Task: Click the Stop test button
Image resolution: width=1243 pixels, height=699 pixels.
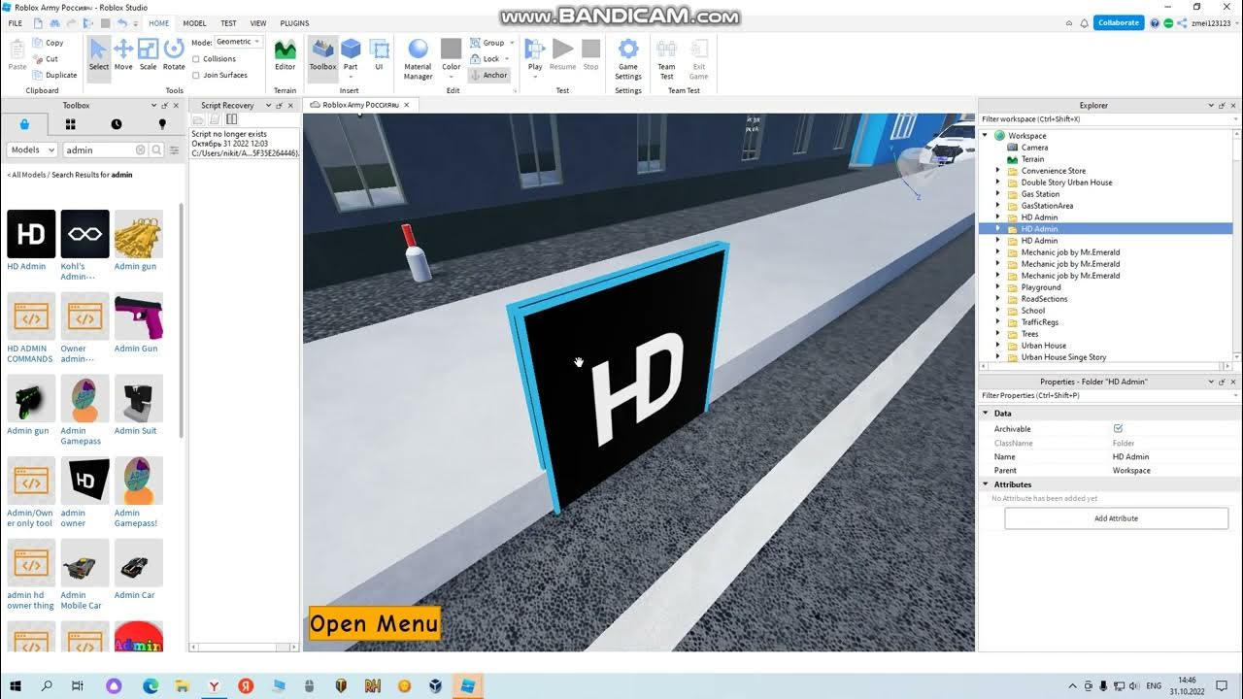Action: 590,54
